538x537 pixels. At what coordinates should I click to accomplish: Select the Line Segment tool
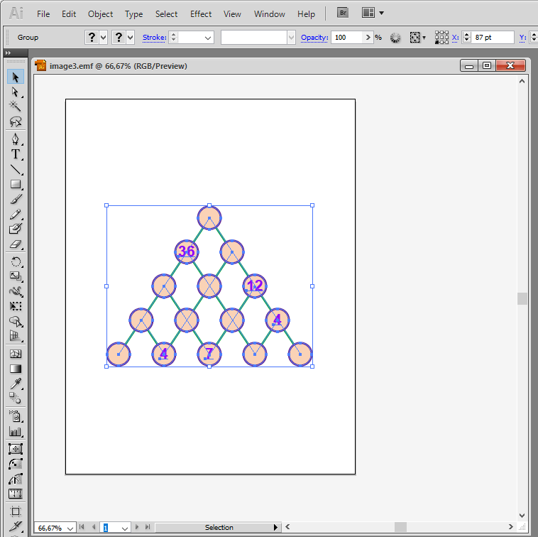(16, 169)
